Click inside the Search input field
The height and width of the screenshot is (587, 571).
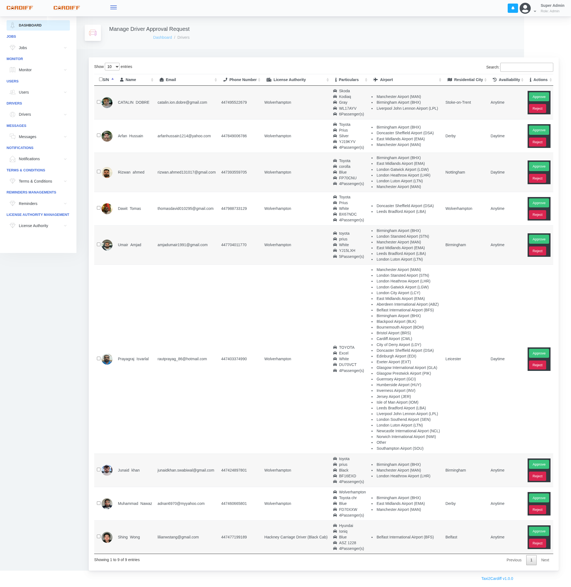tap(527, 67)
